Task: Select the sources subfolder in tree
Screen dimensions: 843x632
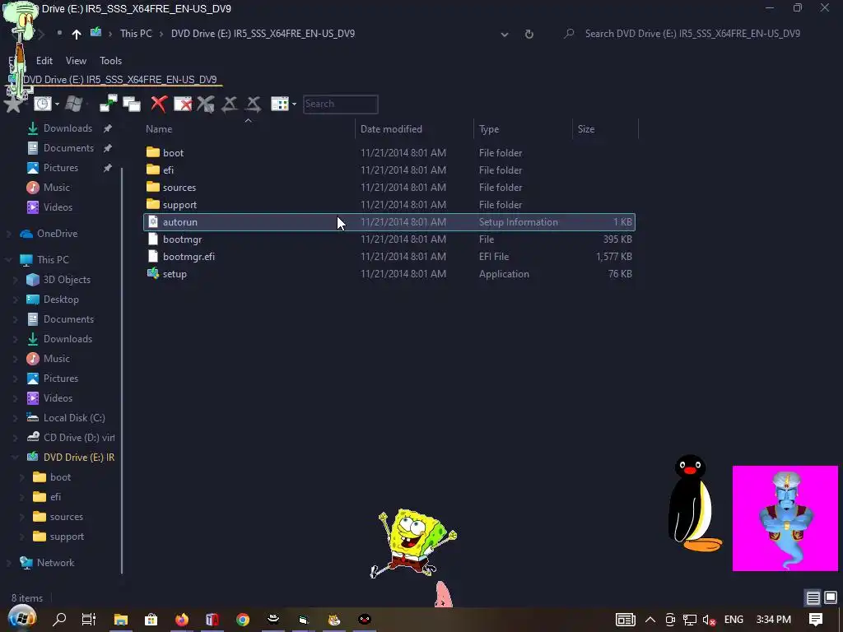Action: point(66,517)
